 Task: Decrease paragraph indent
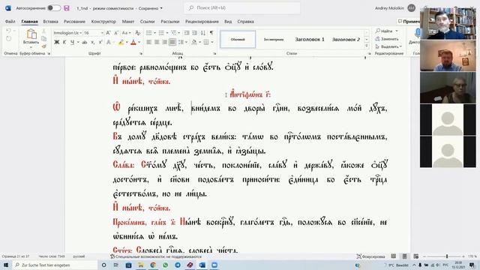pos(187,33)
